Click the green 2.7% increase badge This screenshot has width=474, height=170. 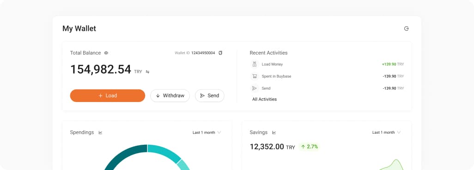[x=309, y=147]
